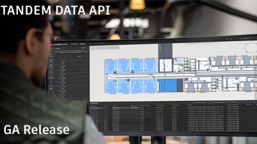Toggle second checkbox above inventory table
257x144 pixels.
[210, 102]
